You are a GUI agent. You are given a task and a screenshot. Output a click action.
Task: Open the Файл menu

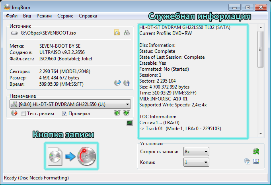12,16
